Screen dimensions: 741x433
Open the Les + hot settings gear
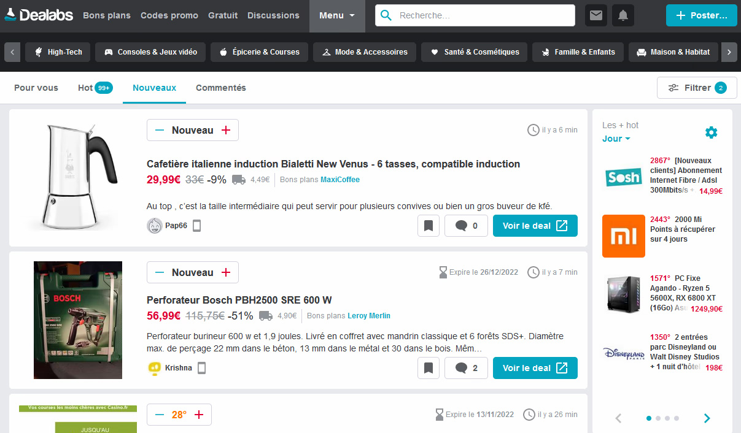pos(711,132)
